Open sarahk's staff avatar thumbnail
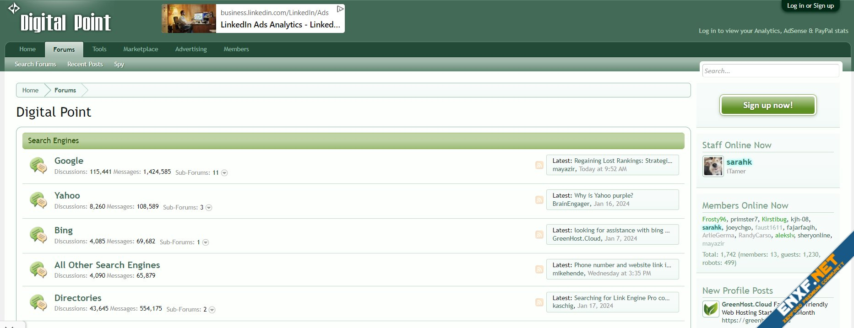 713,166
